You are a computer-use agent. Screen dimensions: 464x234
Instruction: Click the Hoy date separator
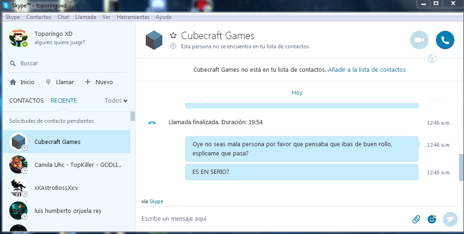(x=297, y=93)
